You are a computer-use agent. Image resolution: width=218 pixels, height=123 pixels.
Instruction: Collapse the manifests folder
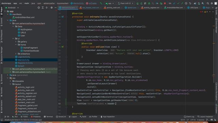7,14
